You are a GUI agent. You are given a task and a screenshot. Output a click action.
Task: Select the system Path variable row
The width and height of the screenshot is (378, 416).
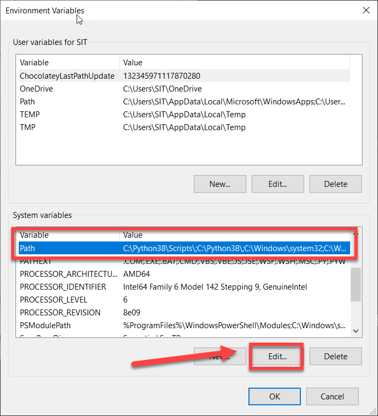(x=184, y=248)
